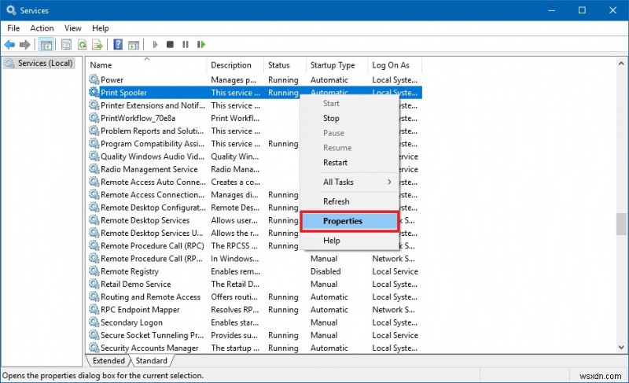Select Services (Local) in the console tree
629x383 pixels.
tap(39, 63)
